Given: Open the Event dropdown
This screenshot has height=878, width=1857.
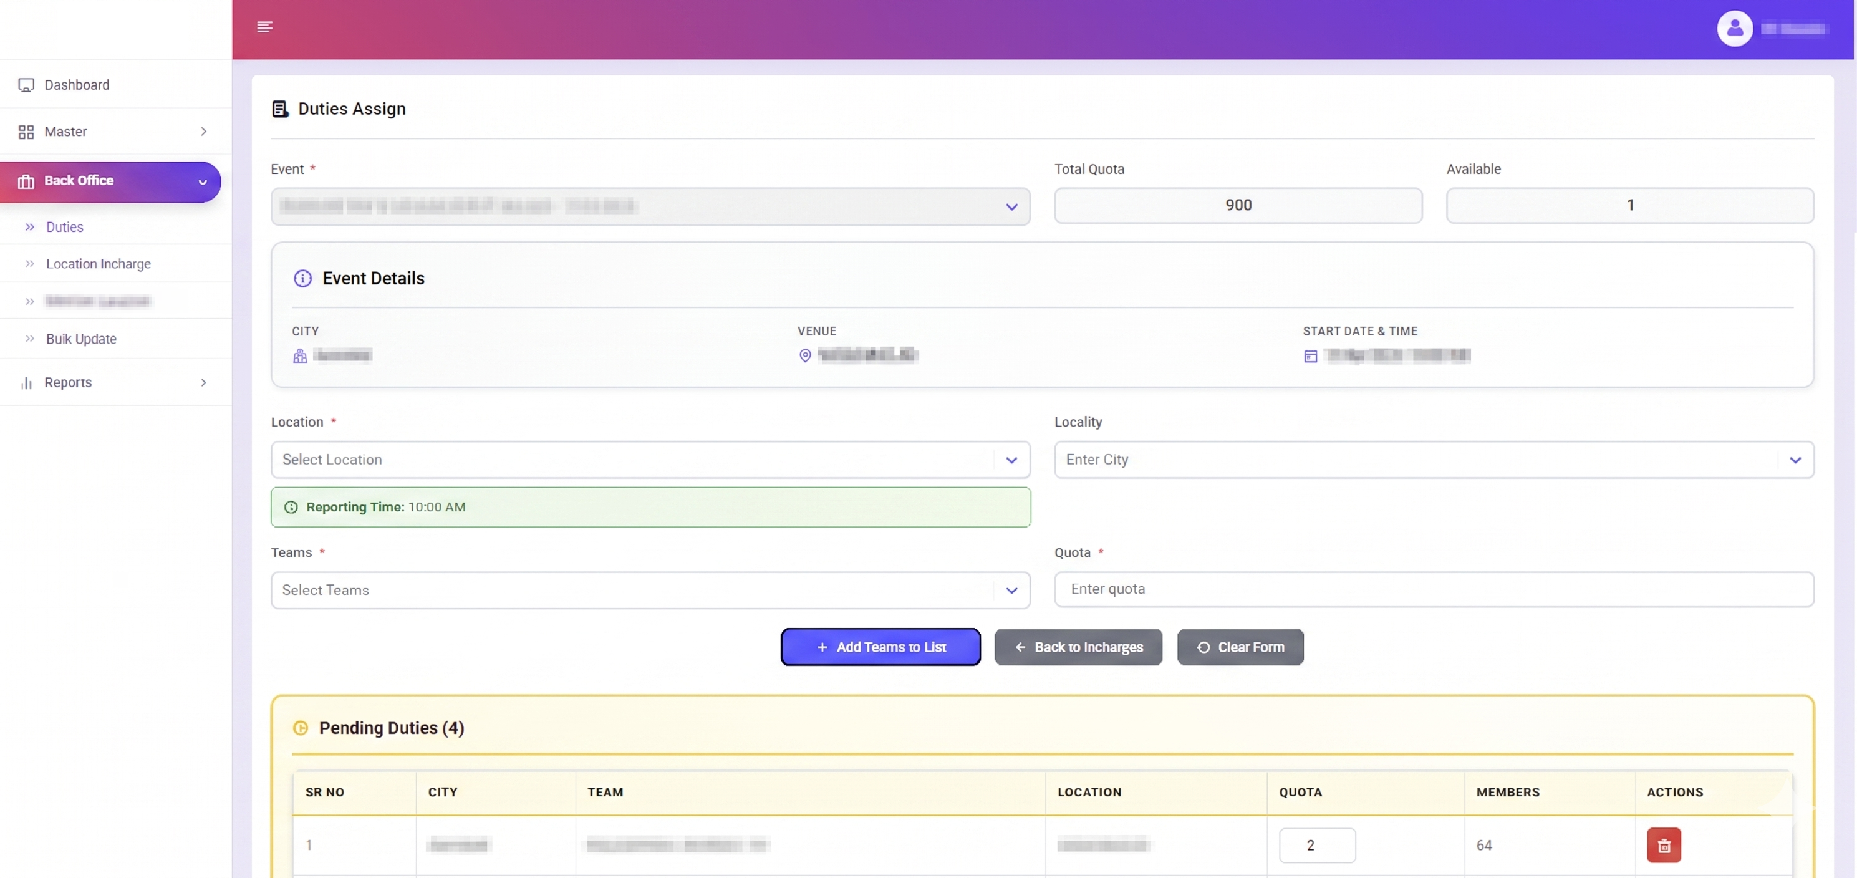Looking at the screenshot, I should 650,207.
